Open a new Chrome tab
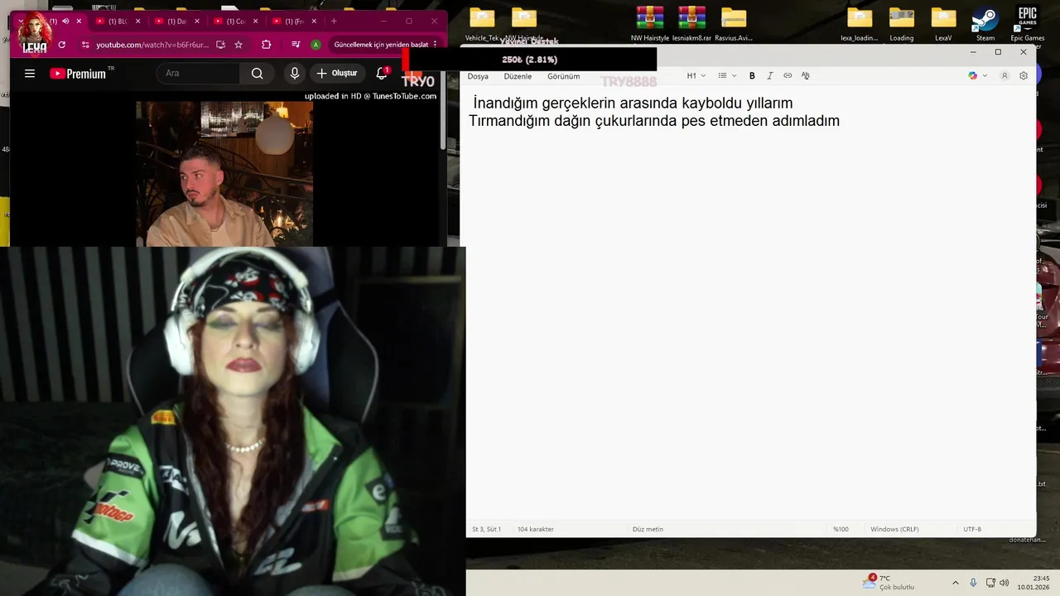The width and height of the screenshot is (1060, 596). pyautogui.click(x=334, y=21)
